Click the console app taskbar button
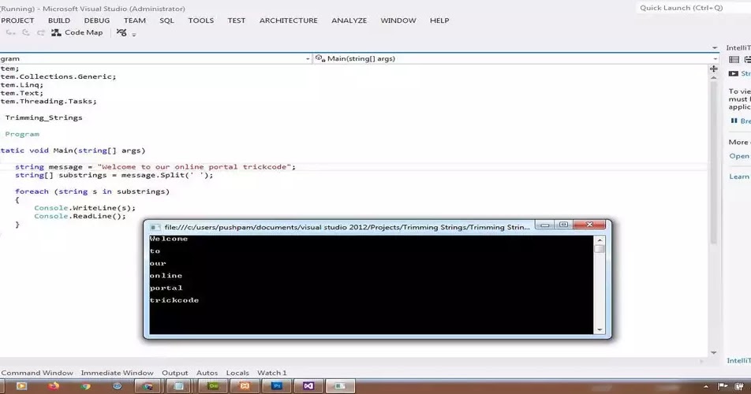Viewport: 751px width, 394px height. click(x=340, y=386)
